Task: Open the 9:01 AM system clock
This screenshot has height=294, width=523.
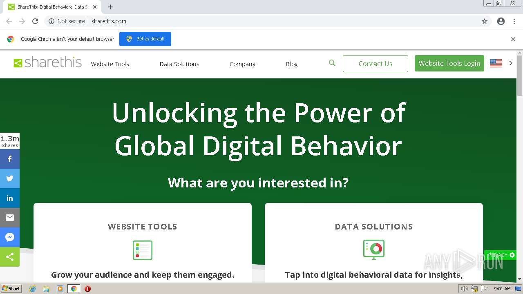Action: (502, 289)
